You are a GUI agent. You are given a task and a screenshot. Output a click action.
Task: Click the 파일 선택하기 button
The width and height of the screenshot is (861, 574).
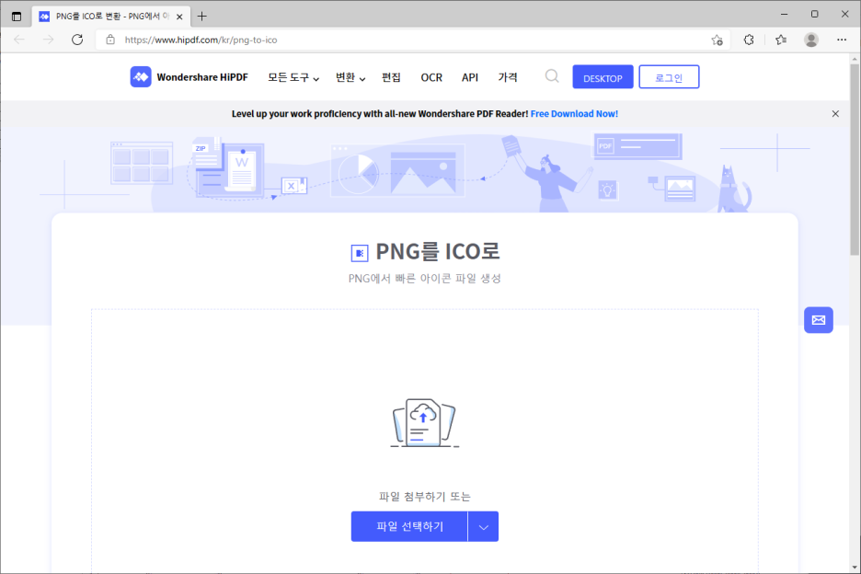coord(409,527)
